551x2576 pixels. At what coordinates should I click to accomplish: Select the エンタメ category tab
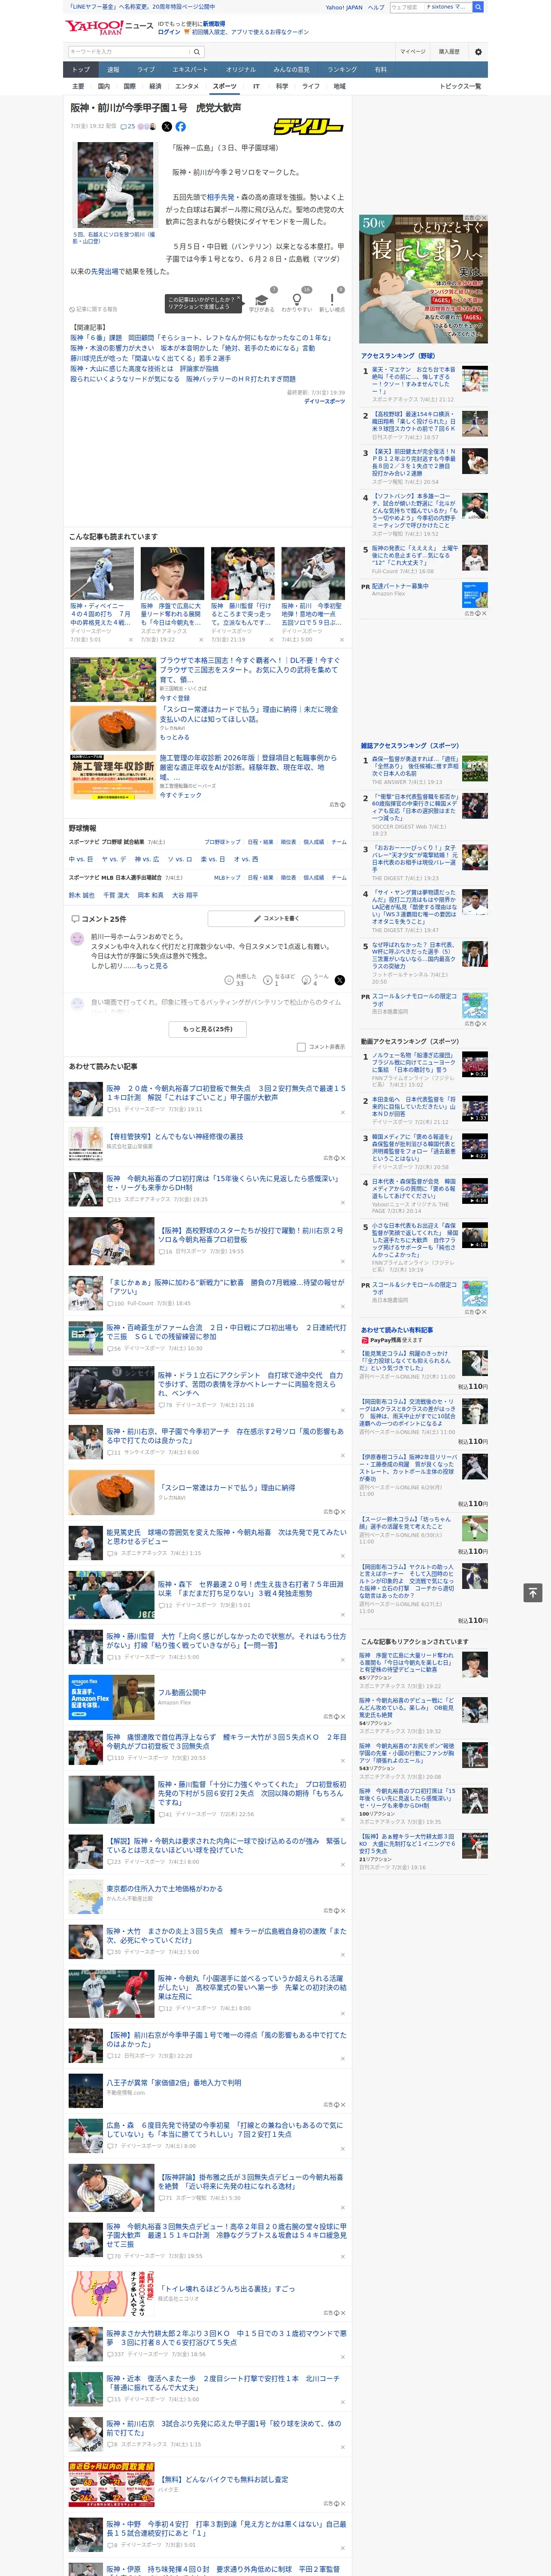point(187,86)
